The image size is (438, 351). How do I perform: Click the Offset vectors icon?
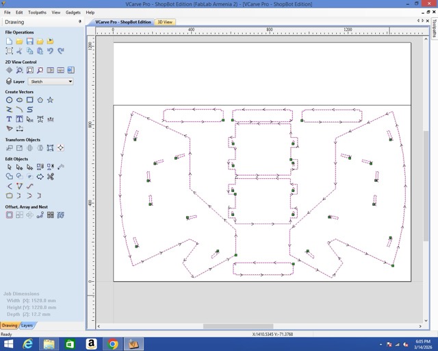[x=9, y=215]
